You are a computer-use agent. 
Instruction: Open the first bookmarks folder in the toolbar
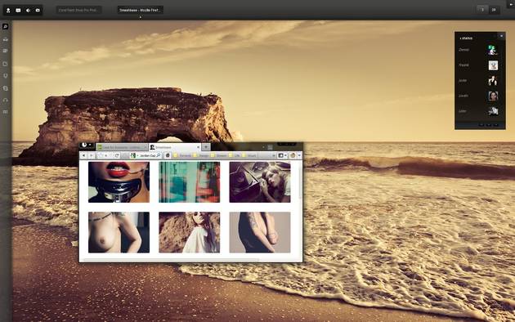pos(182,155)
